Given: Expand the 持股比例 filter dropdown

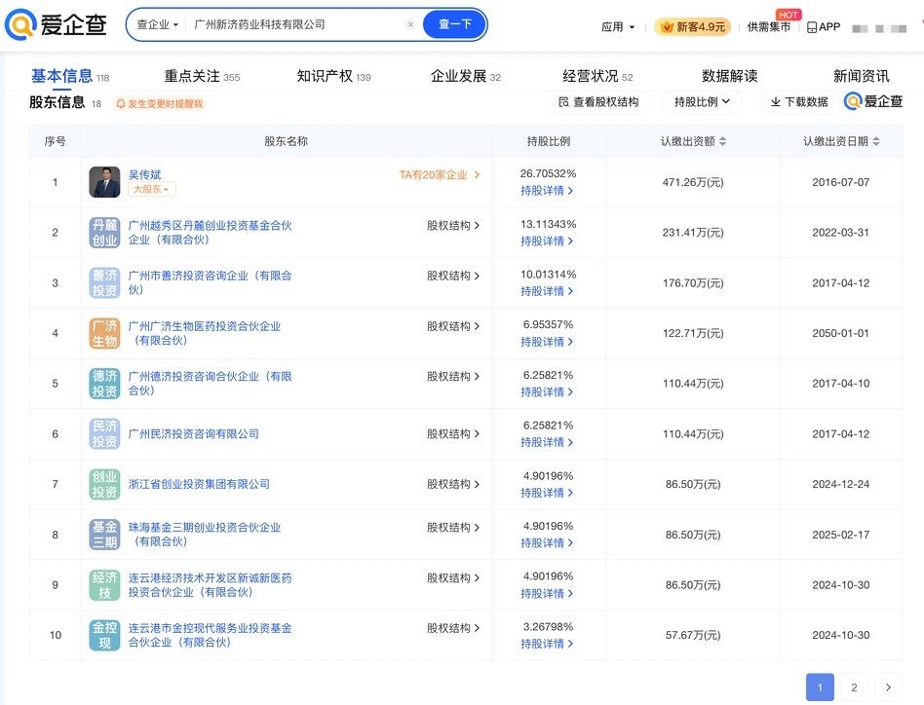Looking at the screenshot, I should (702, 101).
